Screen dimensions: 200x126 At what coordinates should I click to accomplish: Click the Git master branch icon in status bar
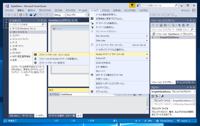(178, 121)
